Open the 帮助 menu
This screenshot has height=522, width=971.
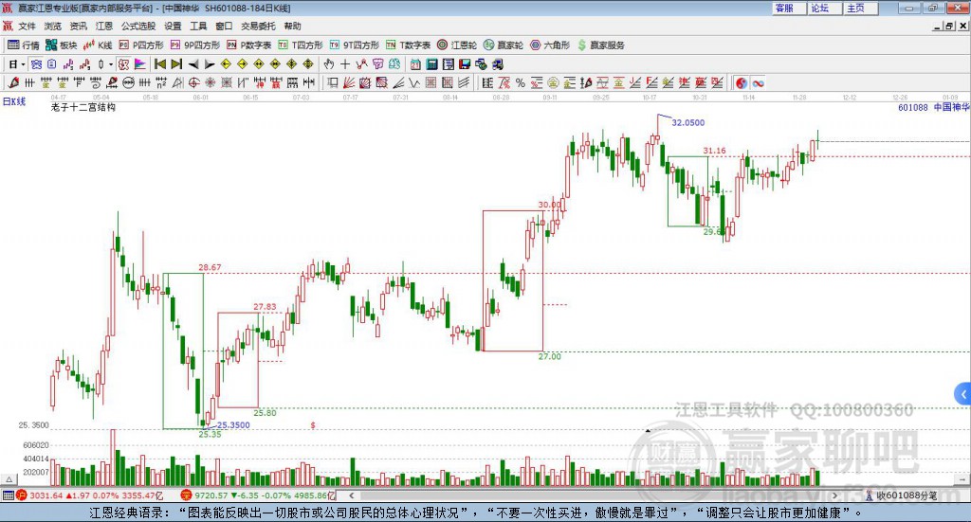point(292,26)
